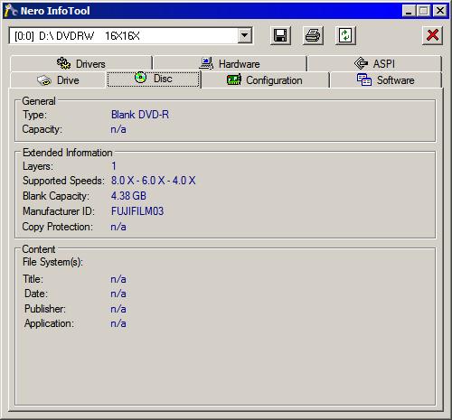Click the gears icon on Drivers tab

tap(63, 63)
